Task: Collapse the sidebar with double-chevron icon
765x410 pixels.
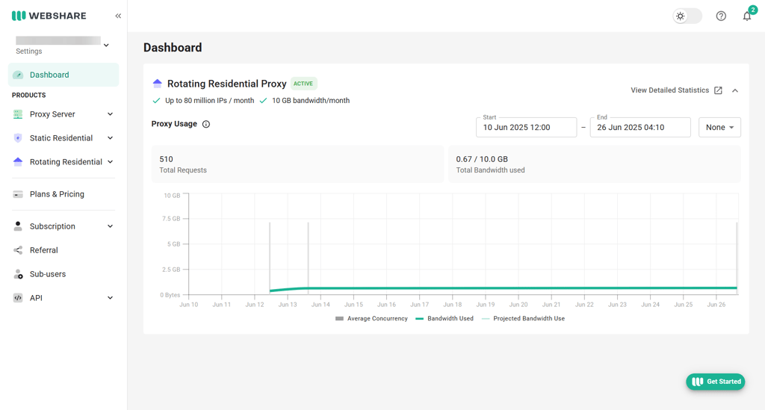Action: click(118, 16)
